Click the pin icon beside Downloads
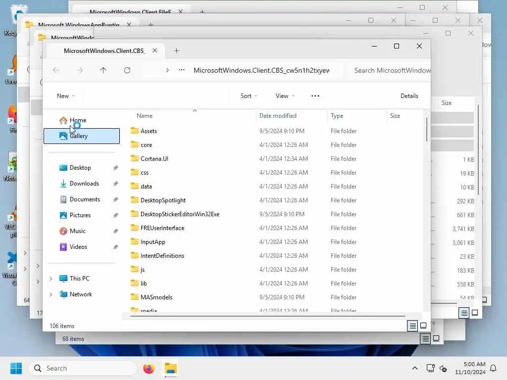The image size is (507, 380). click(115, 184)
